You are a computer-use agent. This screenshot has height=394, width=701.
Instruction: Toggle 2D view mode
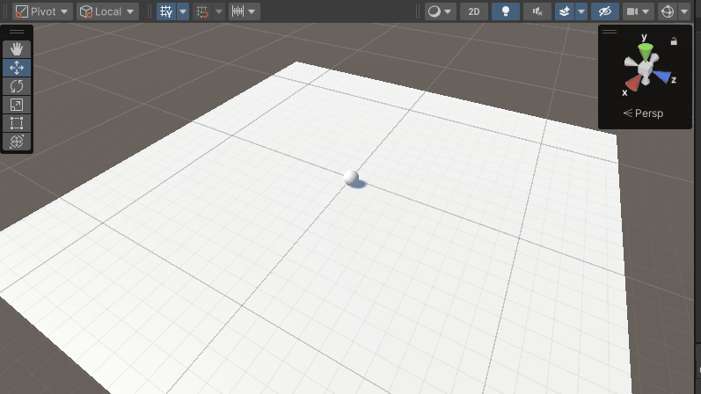pyautogui.click(x=474, y=11)
